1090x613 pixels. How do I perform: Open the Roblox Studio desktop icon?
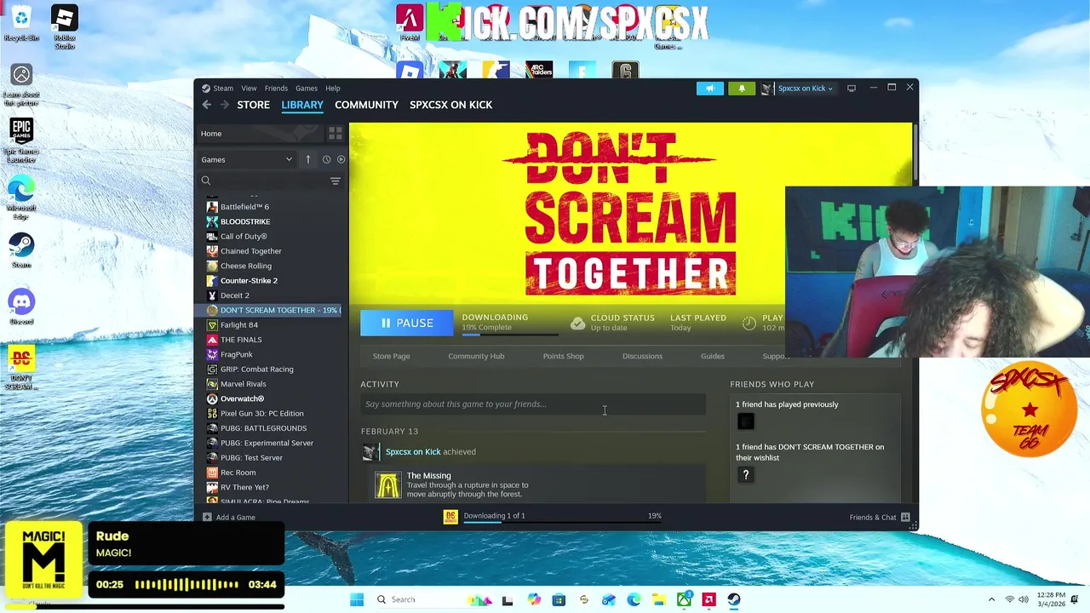(x=64, y=27)
